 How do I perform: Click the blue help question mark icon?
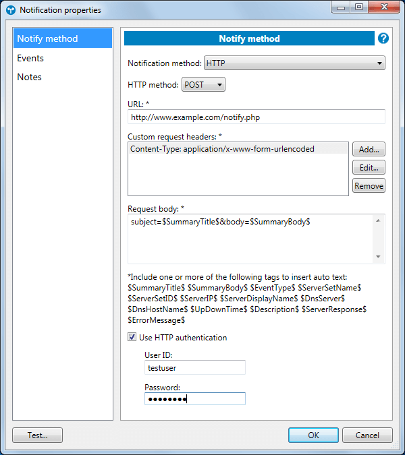pos(383,38)
